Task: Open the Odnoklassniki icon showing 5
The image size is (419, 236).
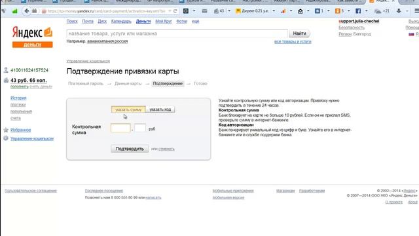Action: pyautogui.click(x=340, y=11)
